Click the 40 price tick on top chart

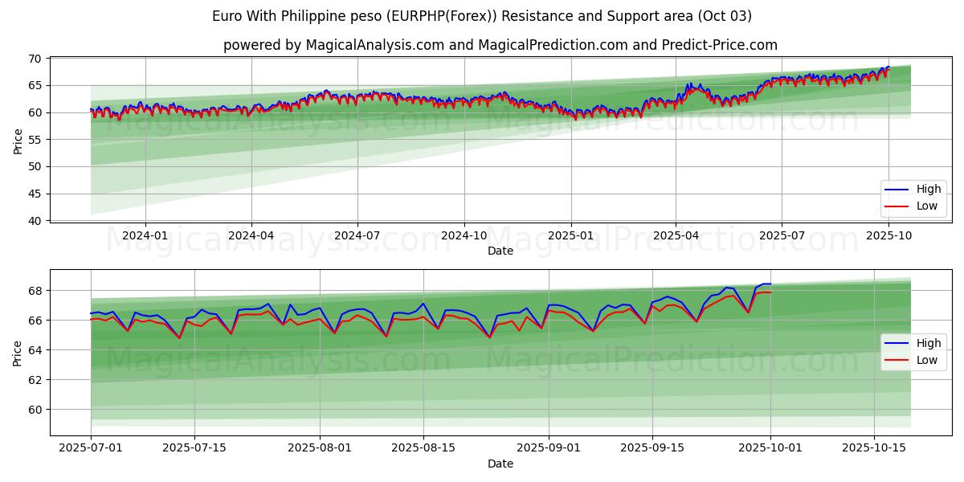click(x=36, y=221)
